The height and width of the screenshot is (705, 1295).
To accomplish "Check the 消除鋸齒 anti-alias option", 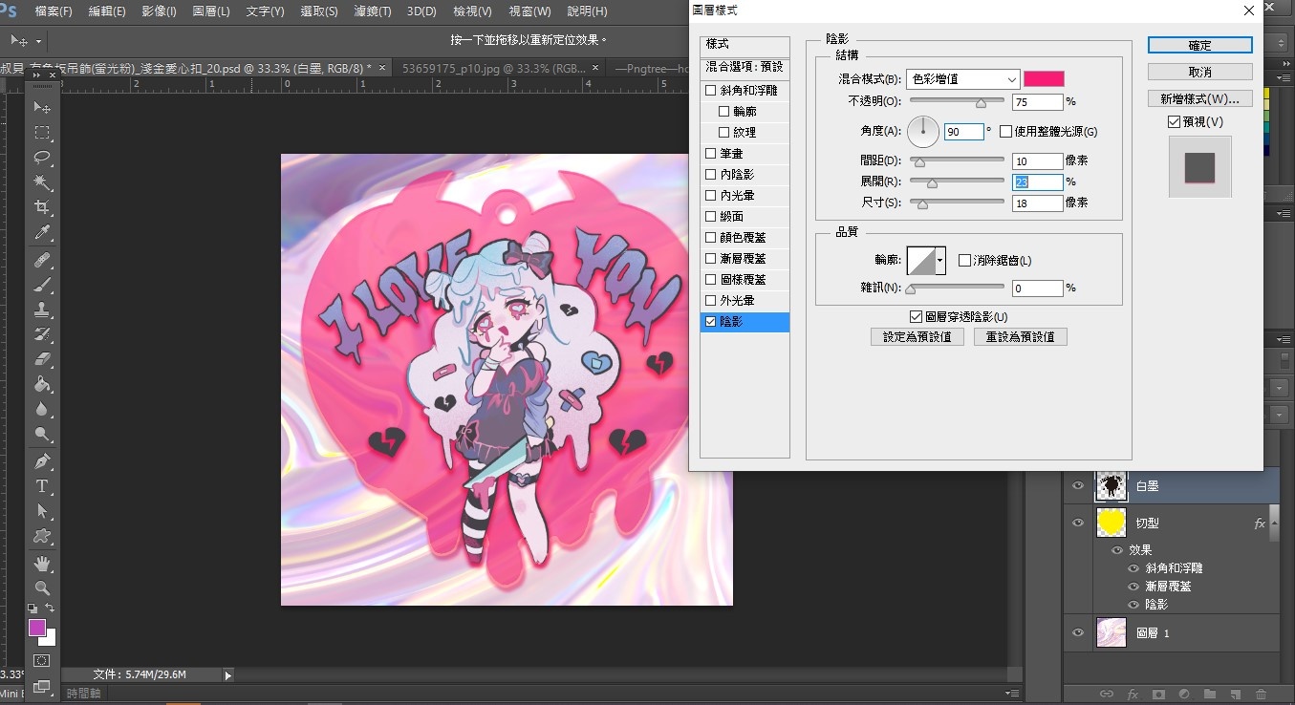I will 964,261.
